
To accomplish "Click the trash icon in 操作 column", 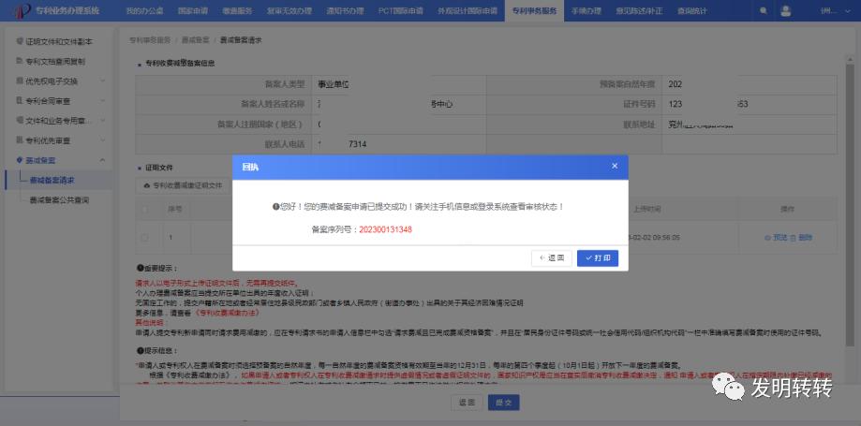I will tap(793, 238).
